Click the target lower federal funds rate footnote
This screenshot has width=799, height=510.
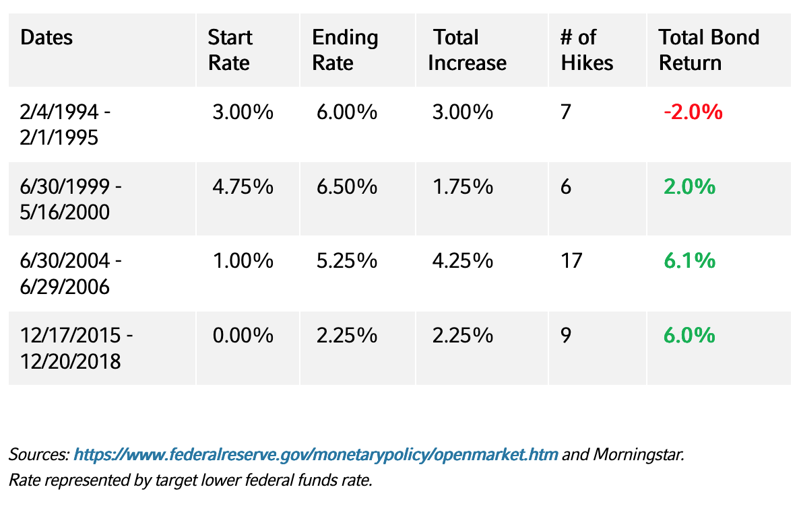pyautogui.click(x=190, y=481)
